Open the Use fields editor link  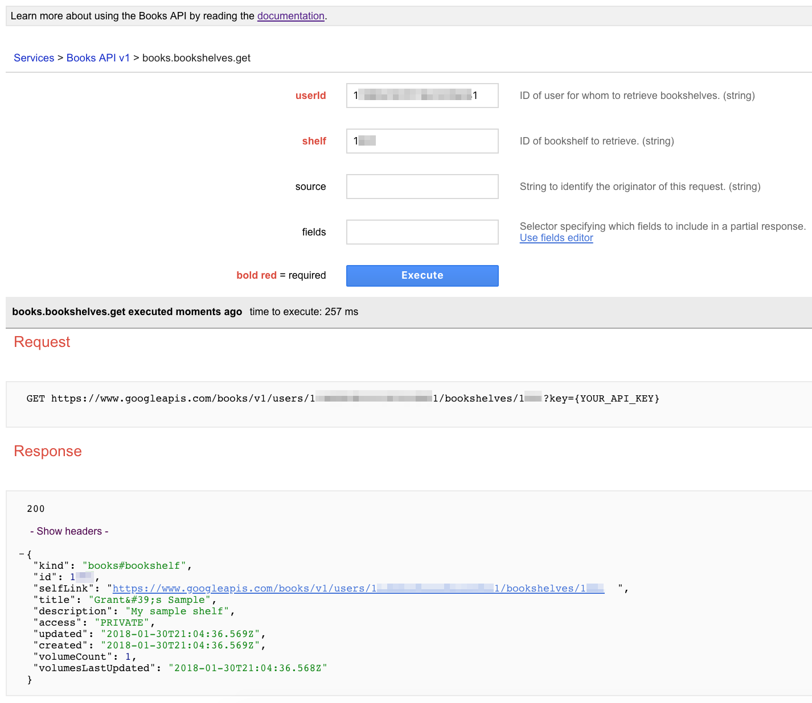tap(556, 238)
